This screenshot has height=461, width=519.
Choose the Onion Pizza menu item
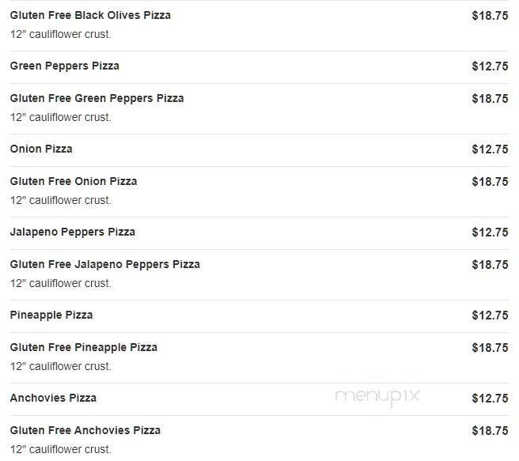[x=41, y=149]
